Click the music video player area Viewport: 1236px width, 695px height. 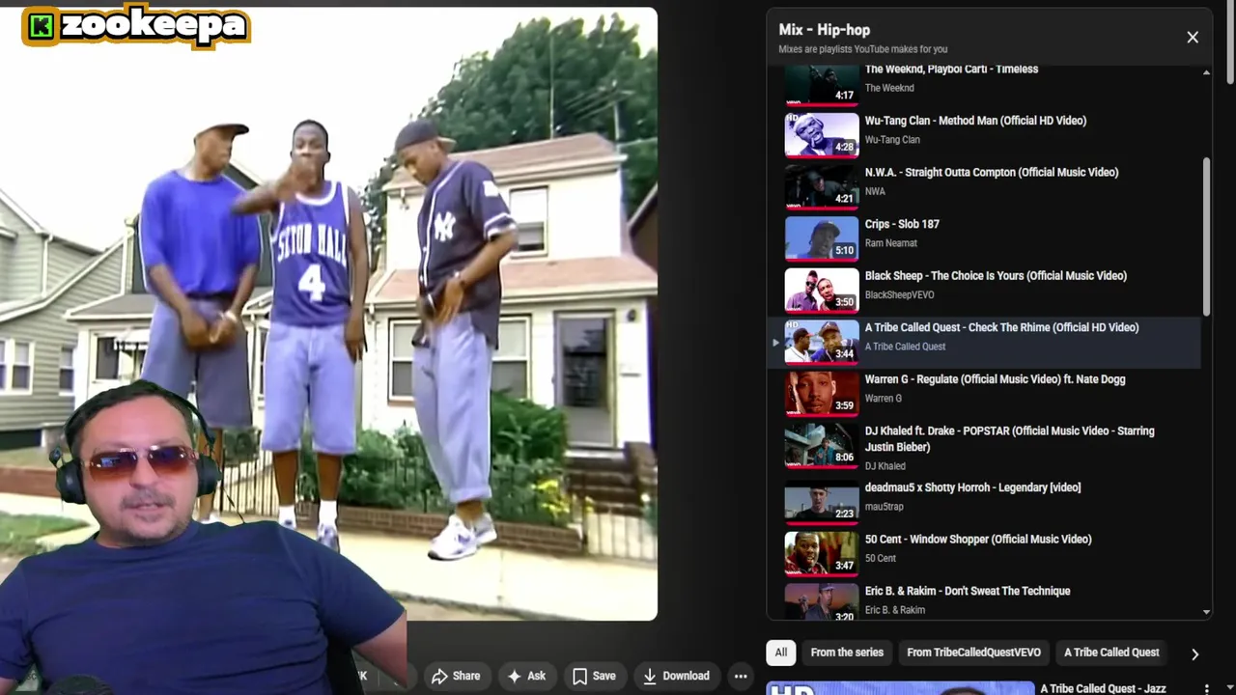(x=328, y=314)
